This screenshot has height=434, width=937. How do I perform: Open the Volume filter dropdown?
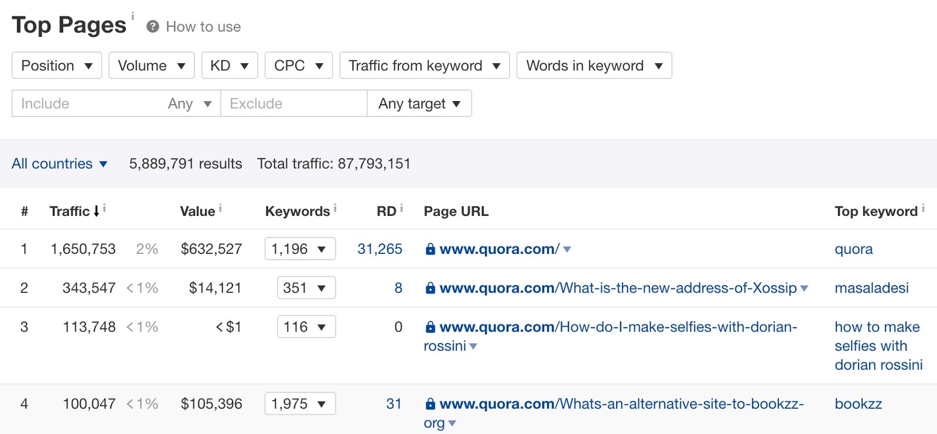[152, 66]
